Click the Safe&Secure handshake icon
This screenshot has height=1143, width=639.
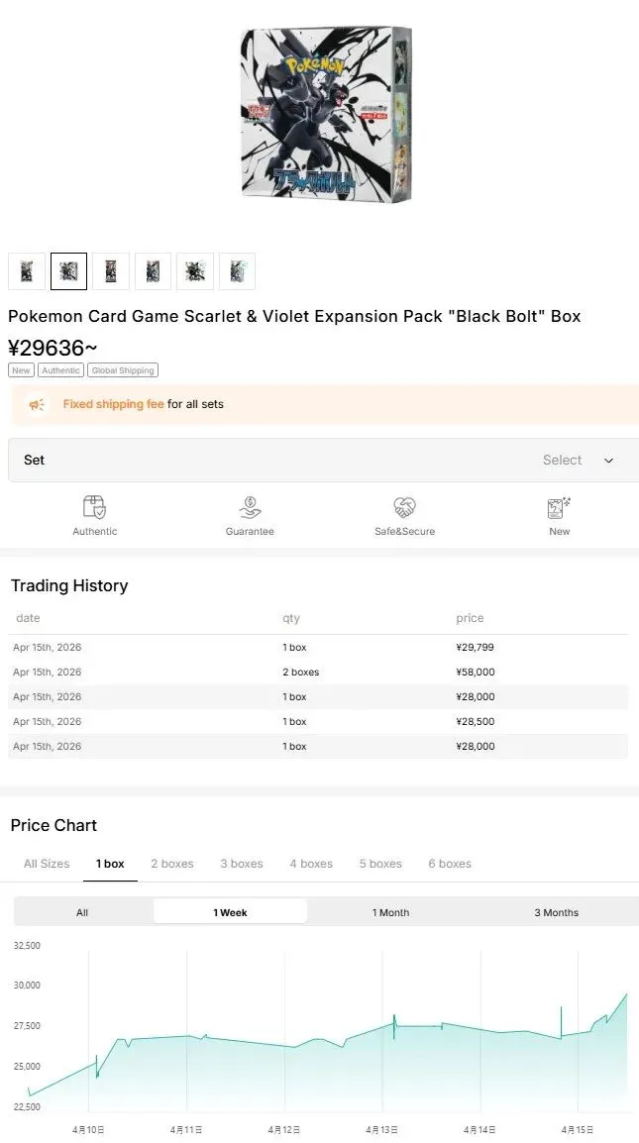(x=404, y=507)
